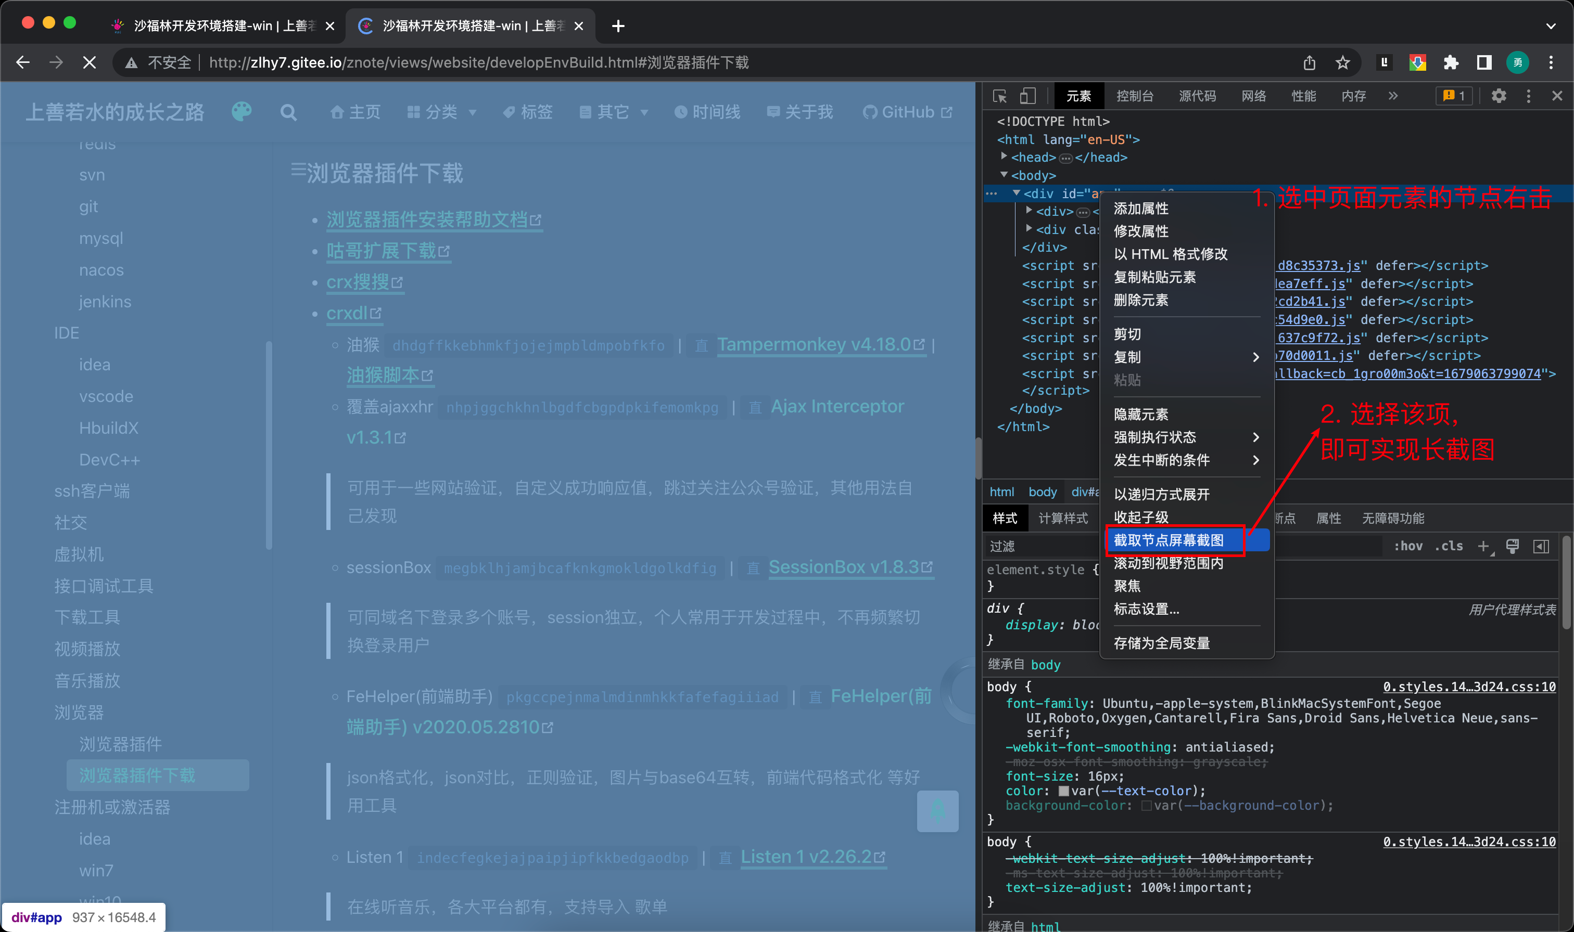Open DevTools settings gear
1574x932 pixels.
point(1499,96)
